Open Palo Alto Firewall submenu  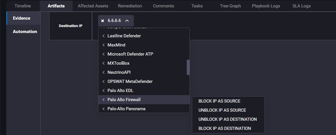(144, 100)
